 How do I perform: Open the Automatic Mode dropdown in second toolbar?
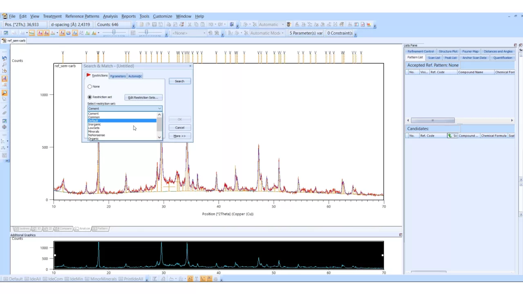[282, 33]
